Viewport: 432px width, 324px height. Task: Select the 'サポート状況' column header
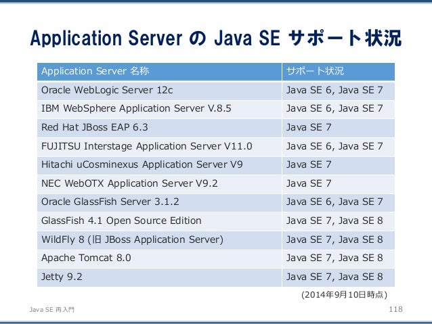[x=339, y=72]
